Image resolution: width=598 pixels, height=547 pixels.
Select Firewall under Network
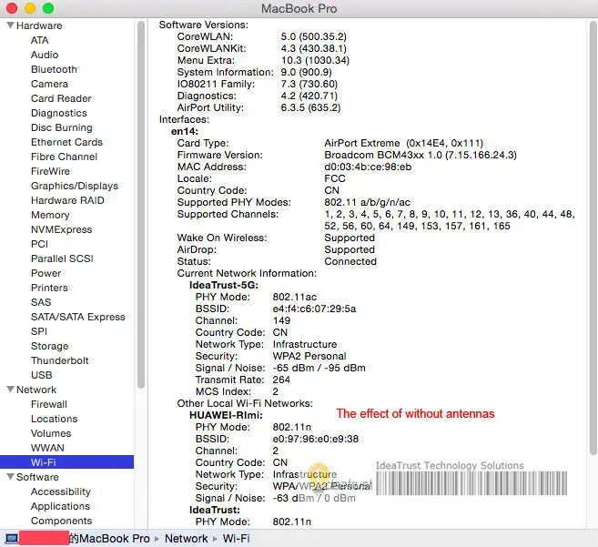(49, 404)
